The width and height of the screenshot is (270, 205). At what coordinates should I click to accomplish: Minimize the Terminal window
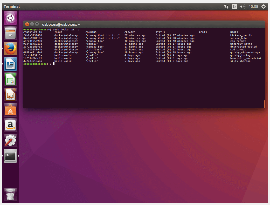[x=32, y=24]
